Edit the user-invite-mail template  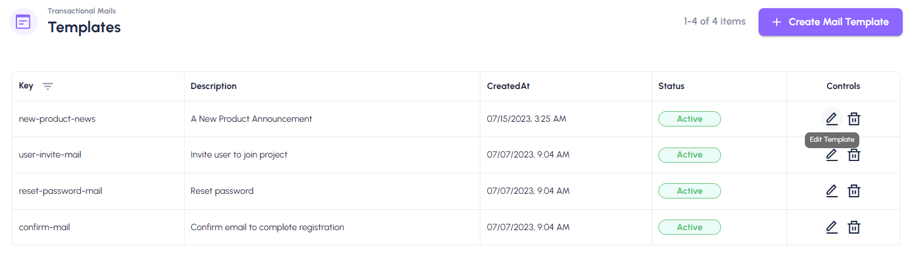click(x=831, y=155)
